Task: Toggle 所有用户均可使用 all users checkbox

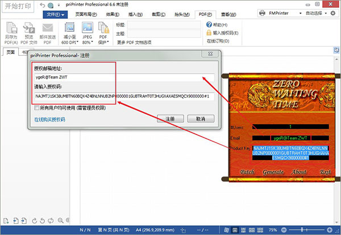Action: (37, 108)
